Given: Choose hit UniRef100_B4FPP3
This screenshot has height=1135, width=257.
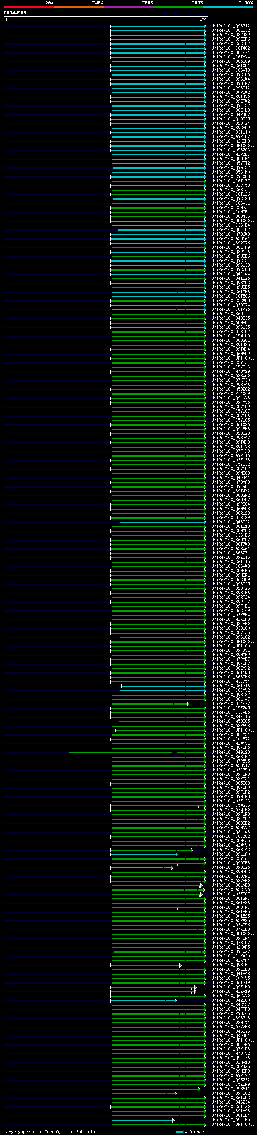Looking at the screenshot, I should [x=230, y=1009].
